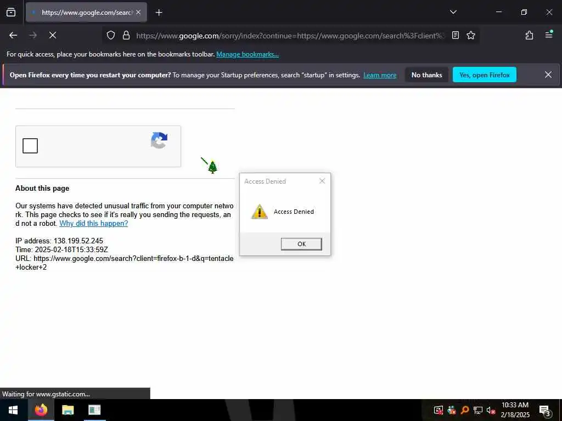Open a new tab with plus button

[x=159, y=13]
